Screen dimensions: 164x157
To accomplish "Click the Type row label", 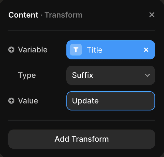I will (x=27, y=75).
